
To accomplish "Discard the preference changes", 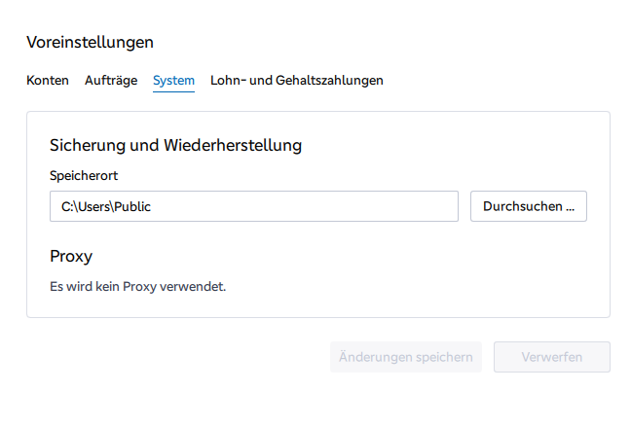I will point(552,357).
